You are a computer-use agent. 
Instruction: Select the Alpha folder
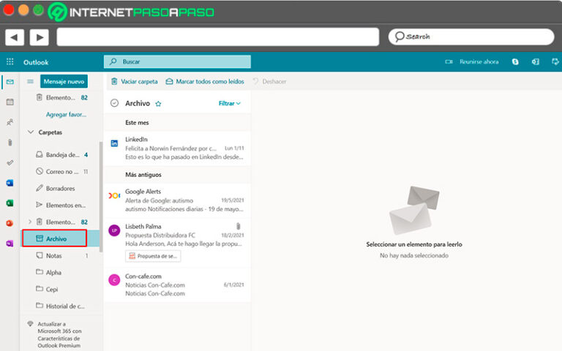pyautogui.click(x=61, y=273)
